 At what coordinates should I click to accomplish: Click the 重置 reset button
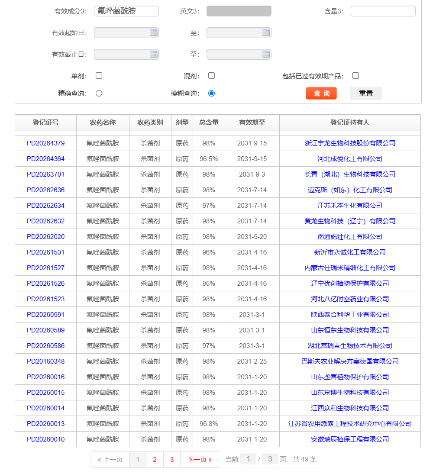365,94
